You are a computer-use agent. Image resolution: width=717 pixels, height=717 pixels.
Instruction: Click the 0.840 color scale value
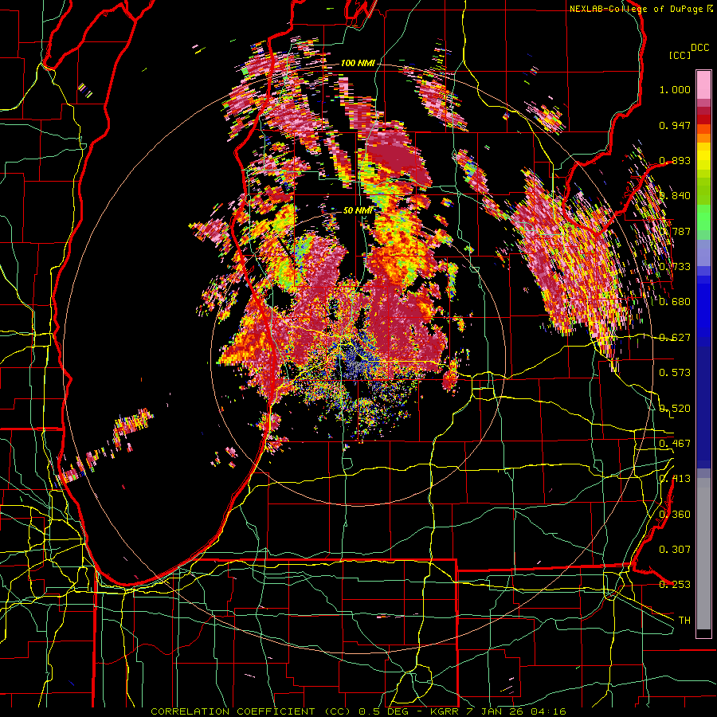click(x=675, y=196)
